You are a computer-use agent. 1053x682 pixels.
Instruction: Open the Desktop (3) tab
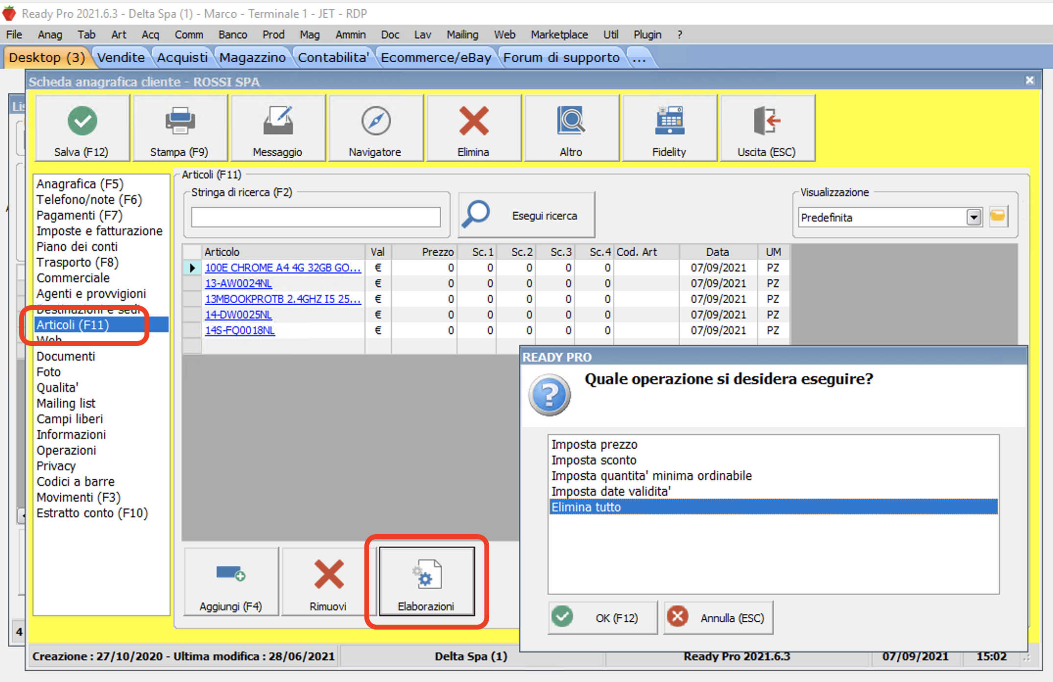point(47,58)
